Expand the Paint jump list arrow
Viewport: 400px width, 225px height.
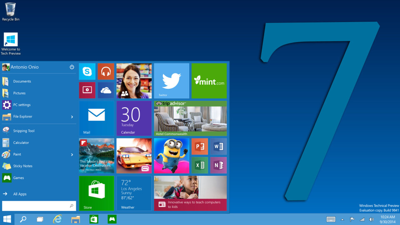pos(72,155)
